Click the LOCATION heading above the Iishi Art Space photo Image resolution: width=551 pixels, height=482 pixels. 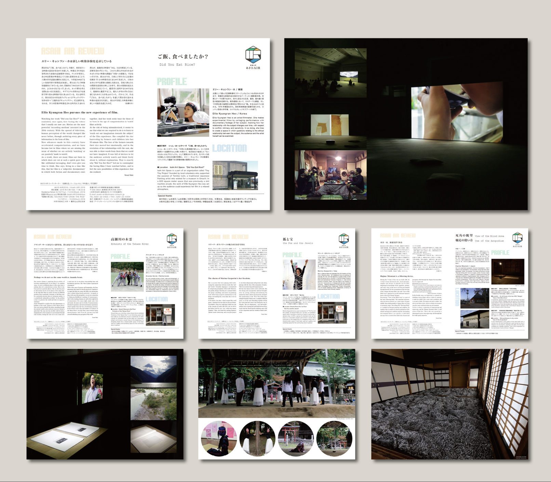[229, 148]
